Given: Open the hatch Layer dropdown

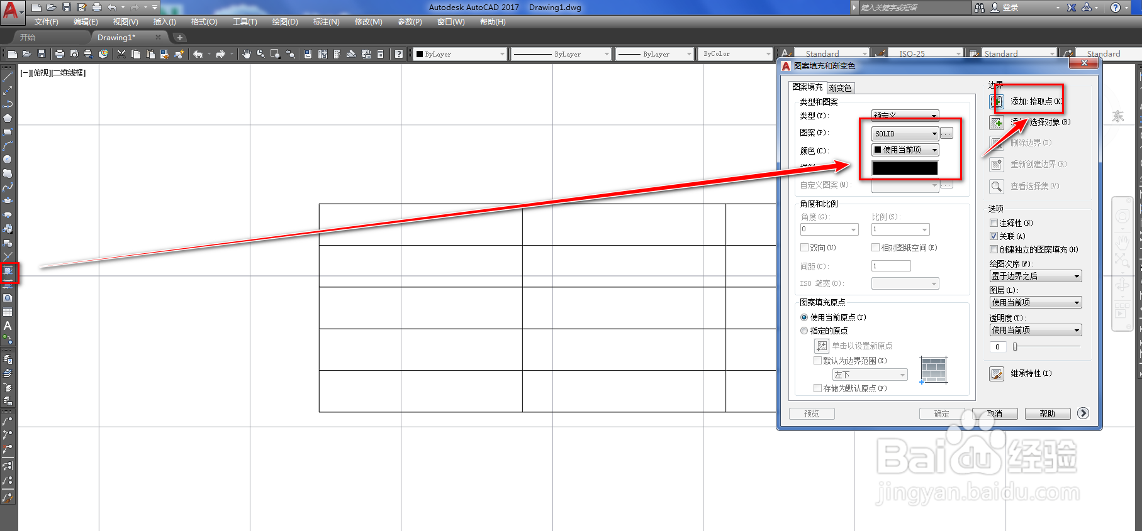Looking at the screenshot, I should click(1036, 302).
